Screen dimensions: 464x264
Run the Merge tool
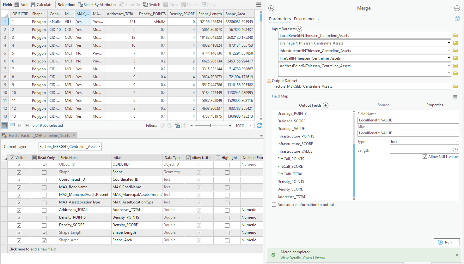[445, 242]
